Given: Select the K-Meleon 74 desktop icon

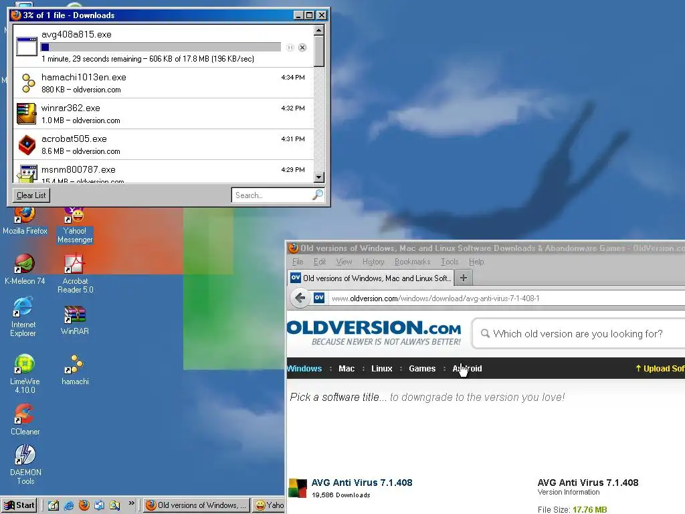Looking at the screenshot, I should click(x=25, y=269).
